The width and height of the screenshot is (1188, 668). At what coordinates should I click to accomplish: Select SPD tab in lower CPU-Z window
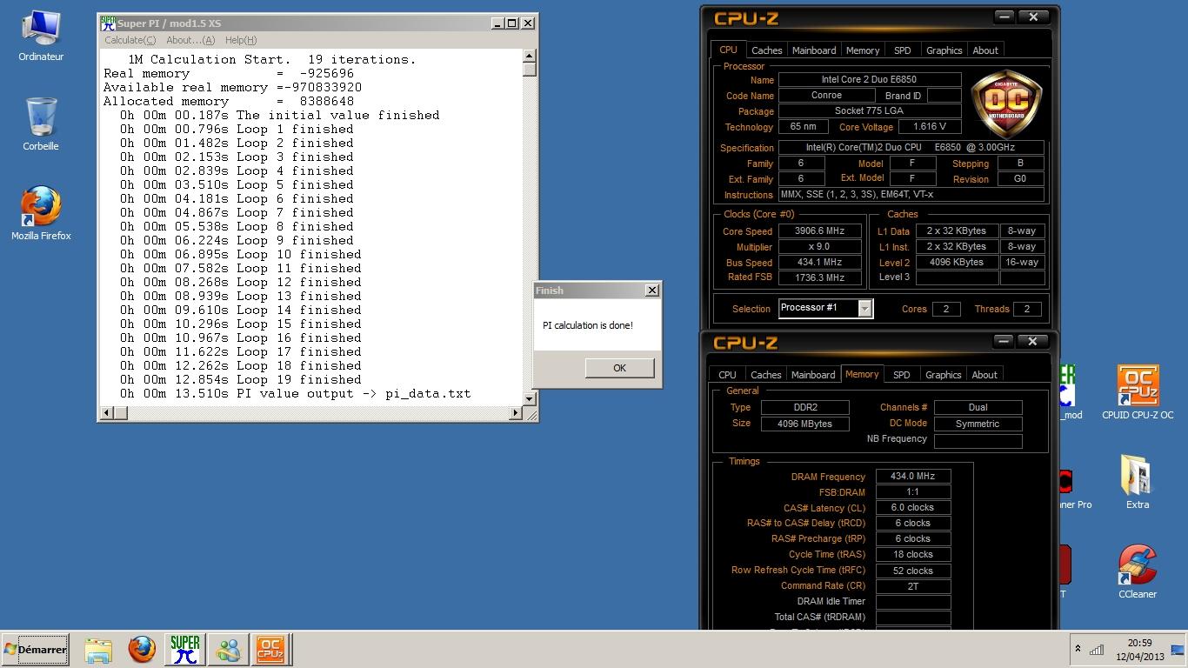(902, 375)
